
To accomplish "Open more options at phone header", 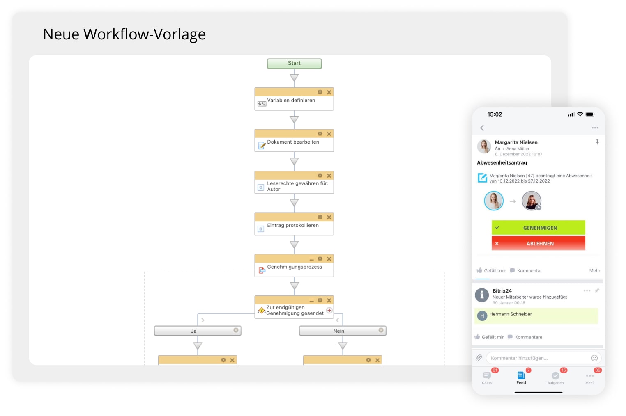I will point(595,128).
